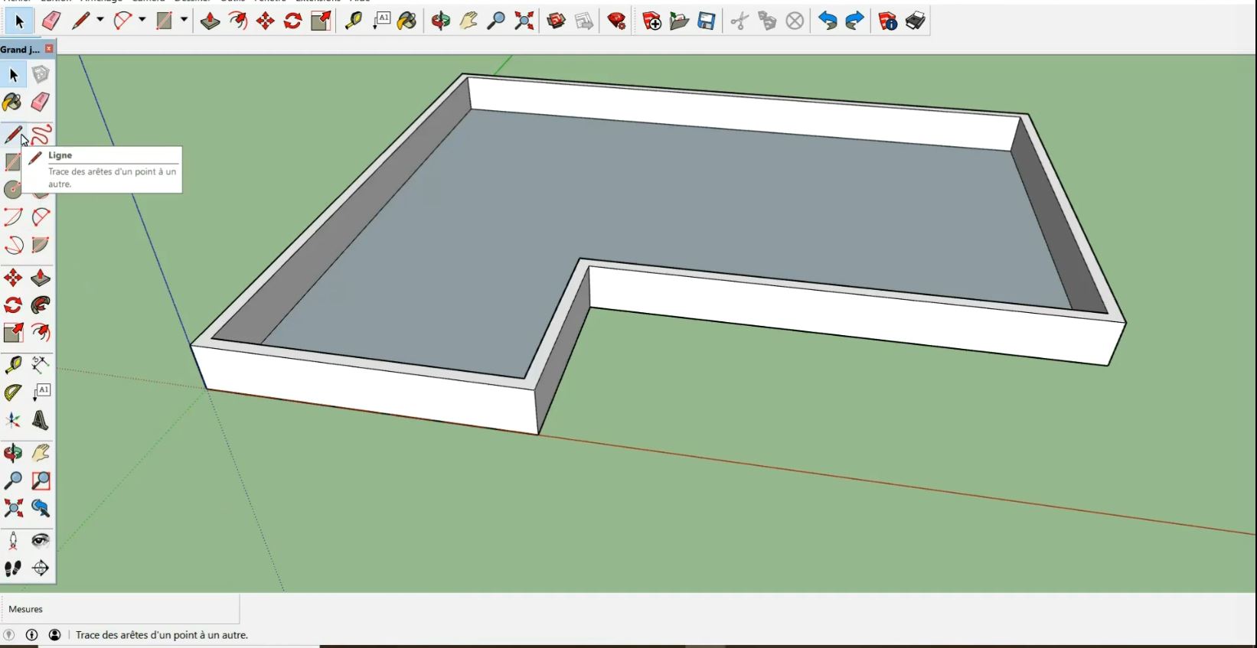This screenshot has width=1257, height=648.
Task: Open the Extension Warehouse ruby icon
Action: [x=616, y=21]
